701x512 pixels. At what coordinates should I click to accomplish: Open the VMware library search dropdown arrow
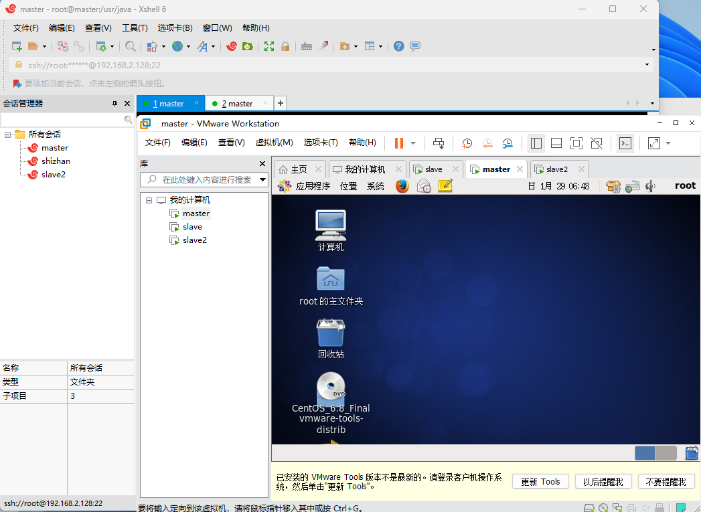[263, 179]
